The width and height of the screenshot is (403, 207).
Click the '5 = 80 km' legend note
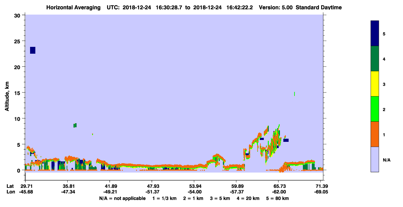tap(277, 198)
